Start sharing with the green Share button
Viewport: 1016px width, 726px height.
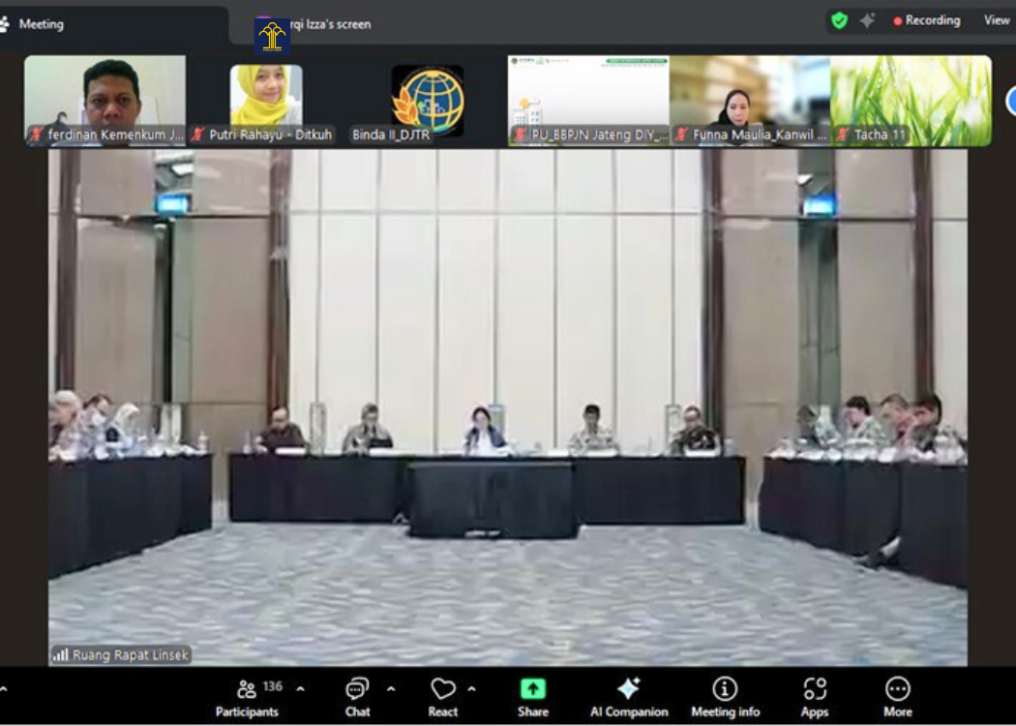[532, 697]
